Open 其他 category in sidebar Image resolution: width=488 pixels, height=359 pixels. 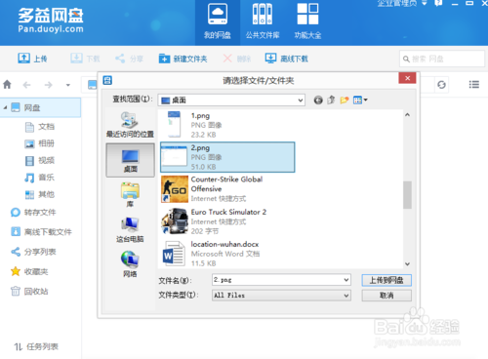point(40,194)
